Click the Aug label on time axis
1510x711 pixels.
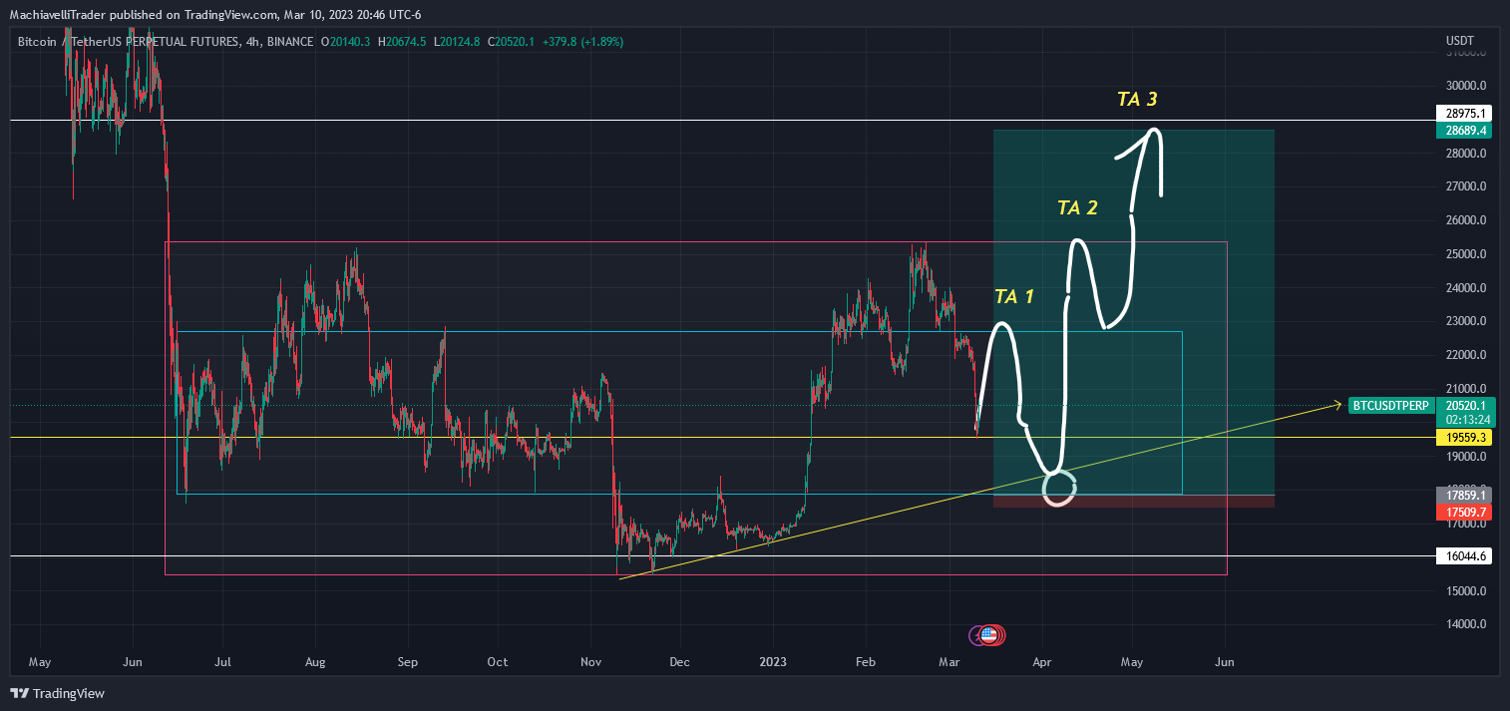click(x=315, y=661)
